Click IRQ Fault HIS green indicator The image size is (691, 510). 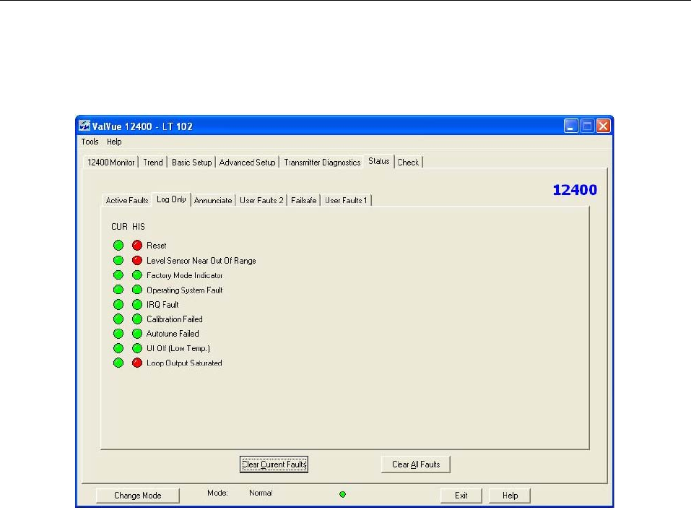point(137,305)
